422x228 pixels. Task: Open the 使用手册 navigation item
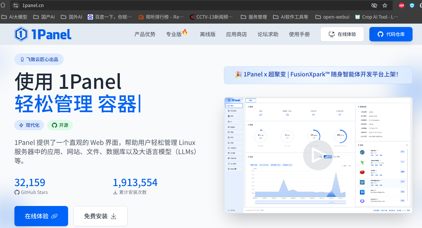pyautogui.click(x=299, y=34)
